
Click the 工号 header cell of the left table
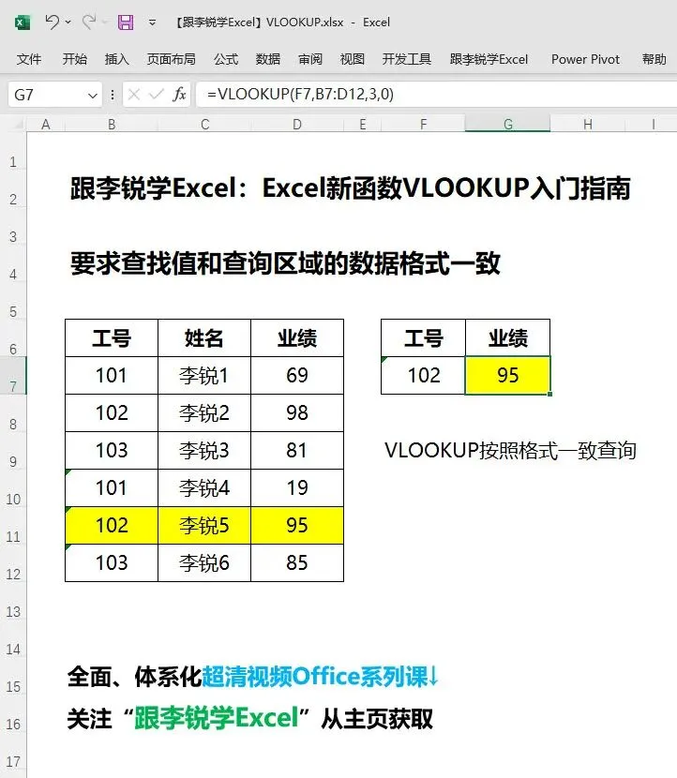(x=112, y=337)
